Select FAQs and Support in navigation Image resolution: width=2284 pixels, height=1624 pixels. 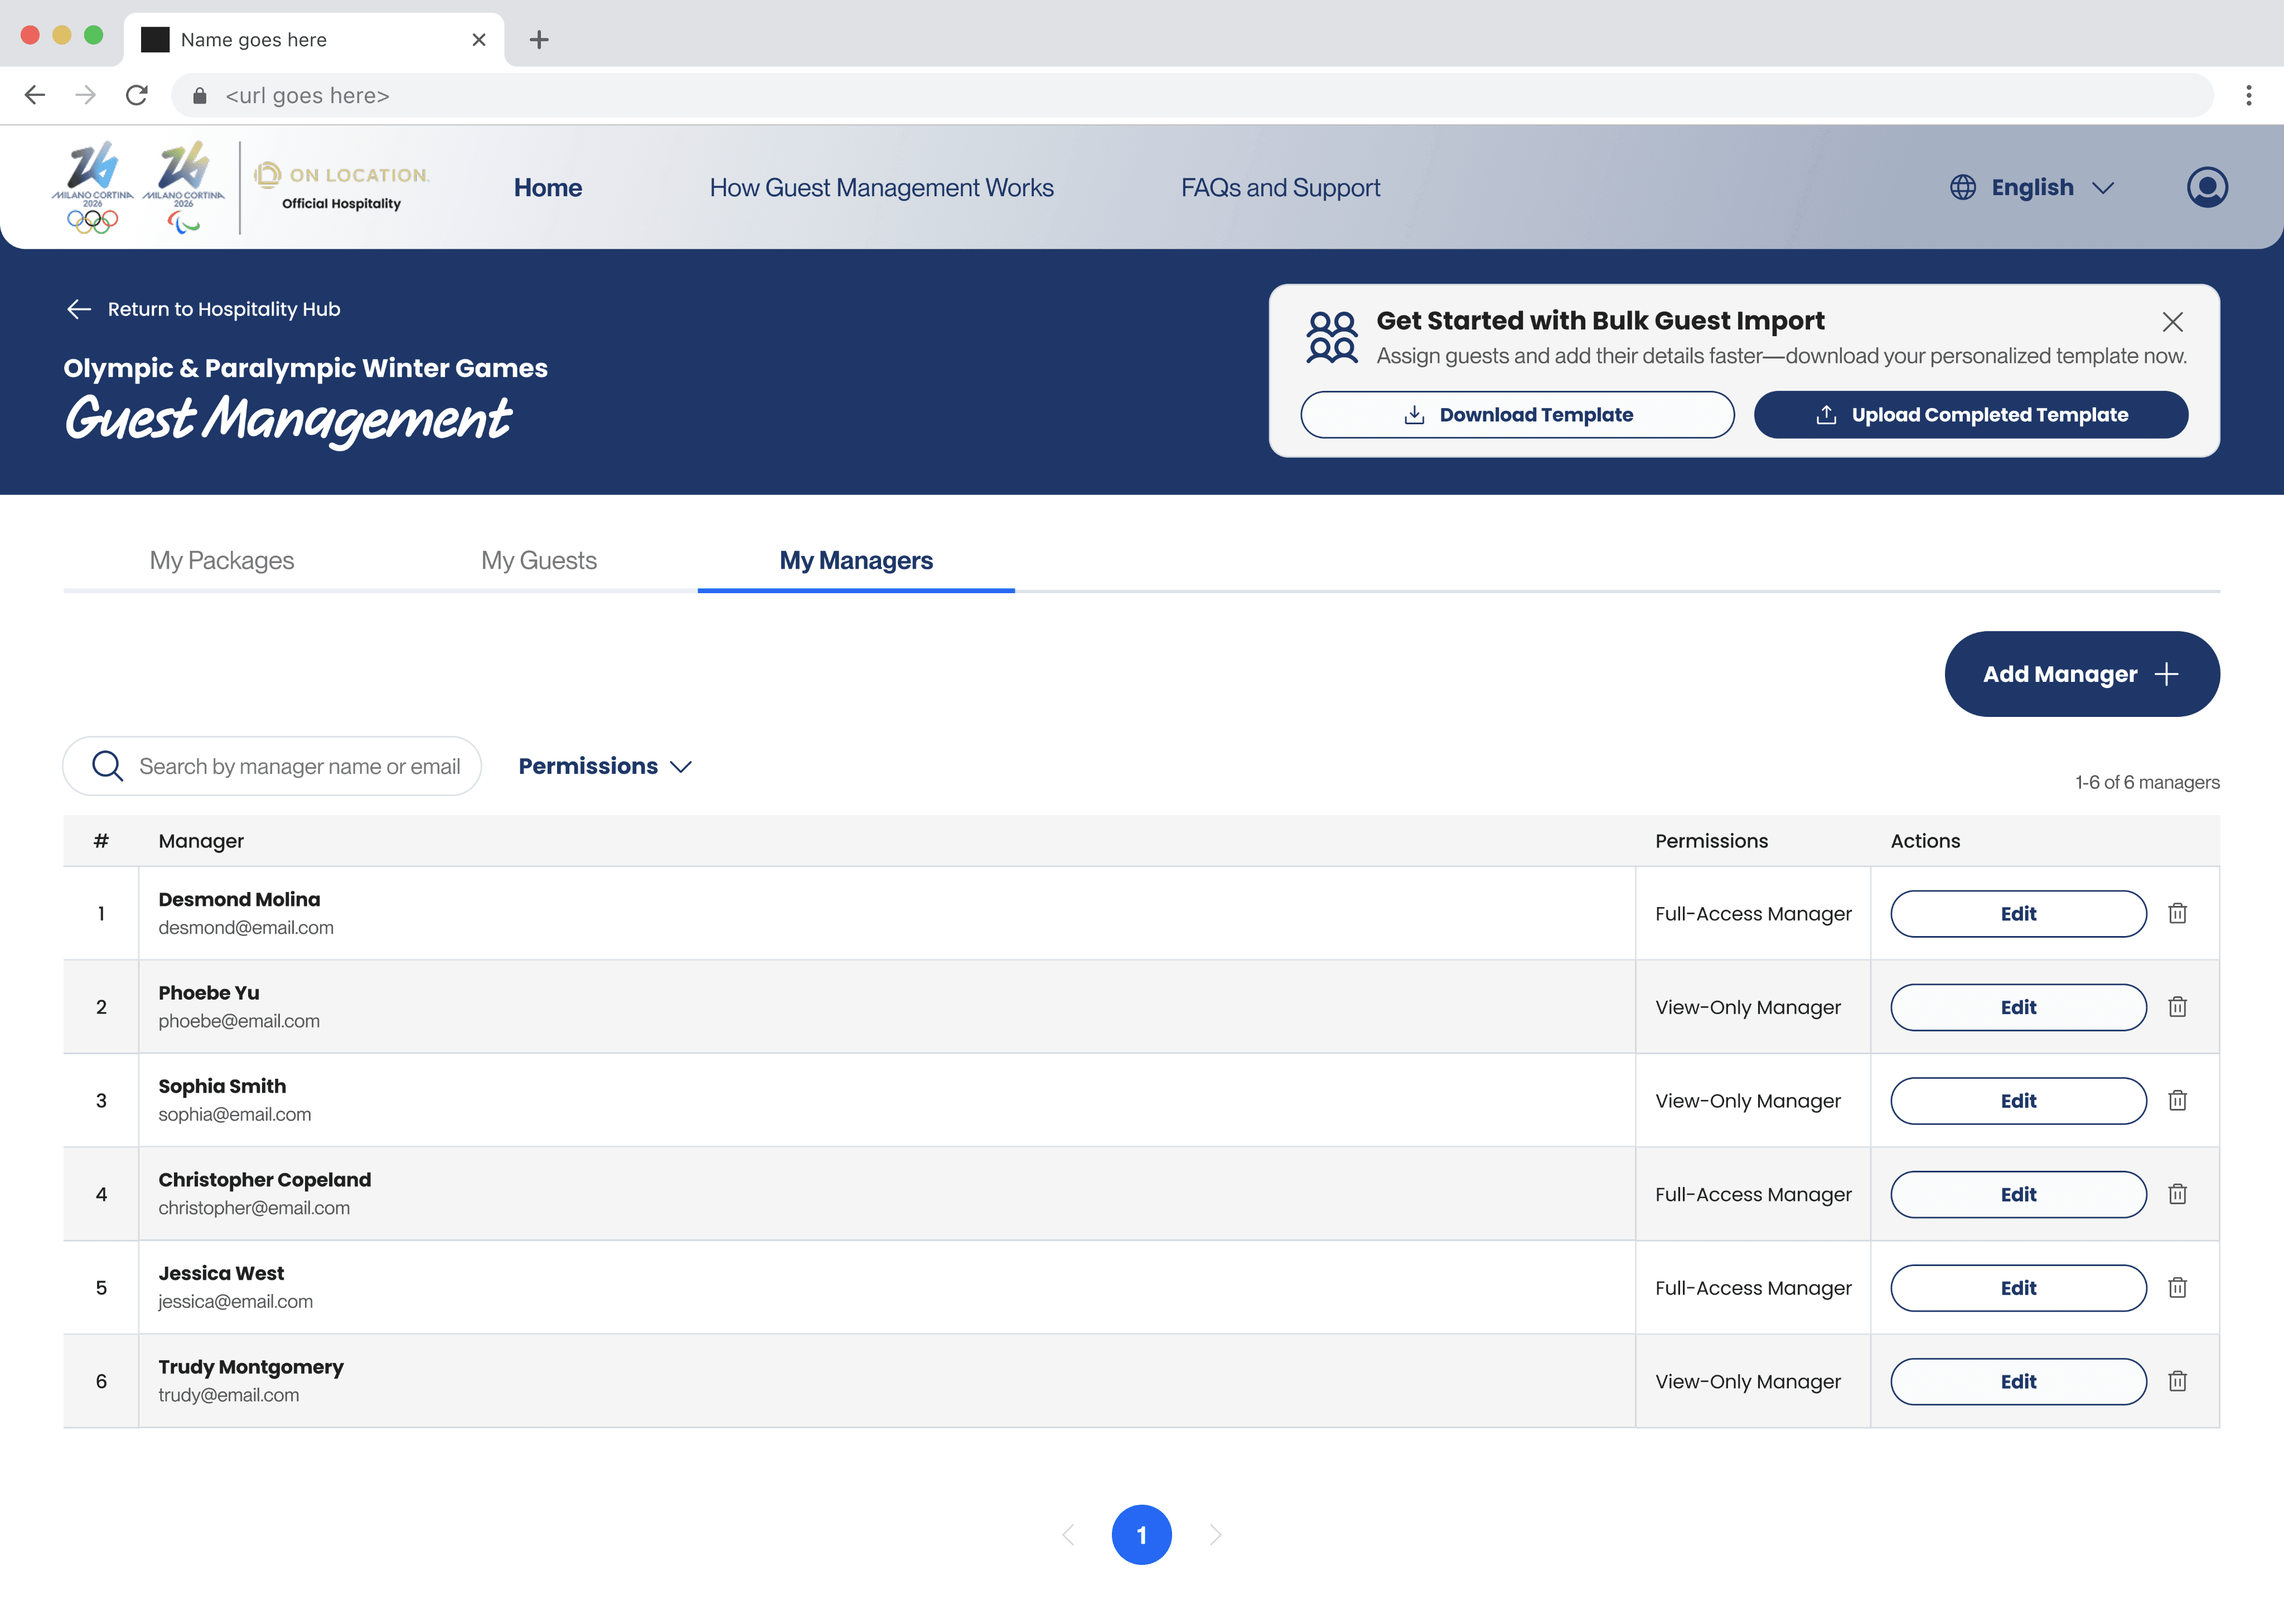tap(1280, 187)
